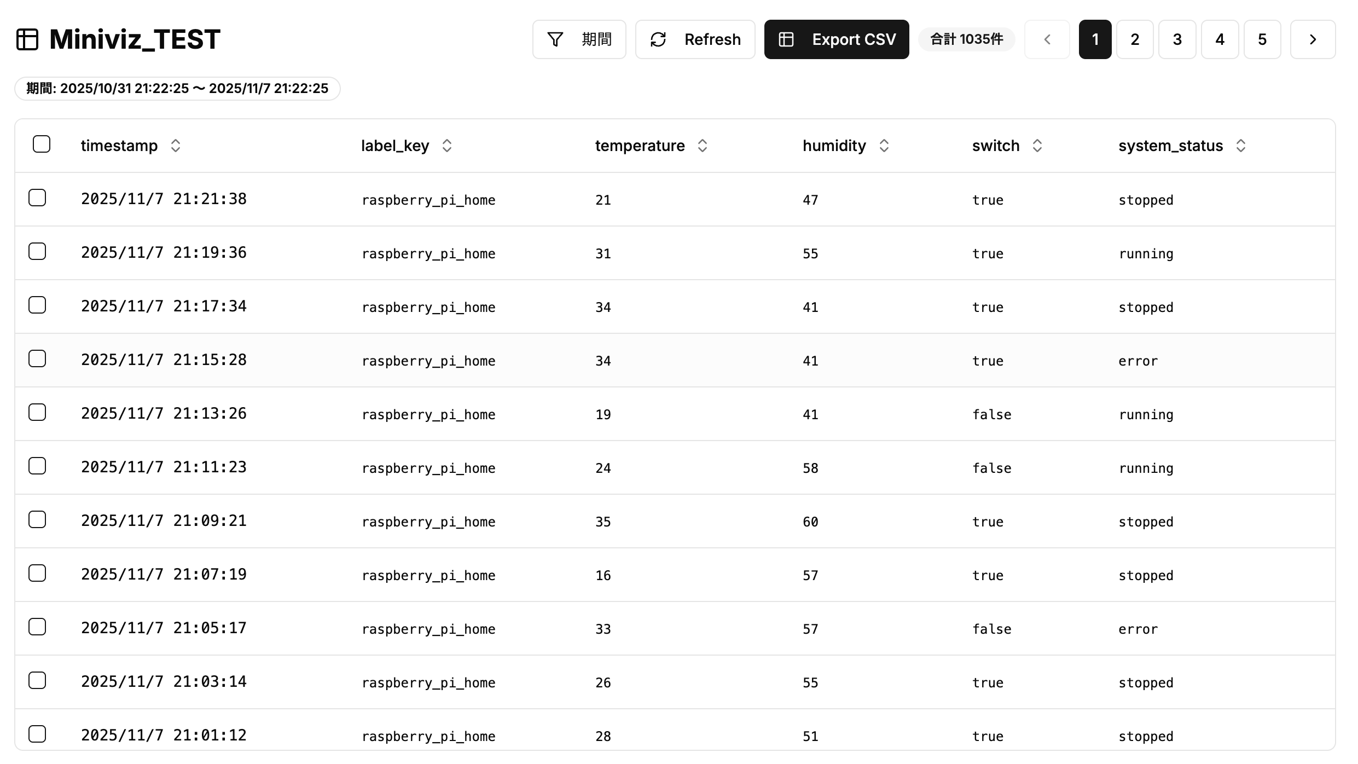Select the row timestamped 21:21:38
The width and height of the screenshot is (1358, 764).
click(x=37, y=198)
